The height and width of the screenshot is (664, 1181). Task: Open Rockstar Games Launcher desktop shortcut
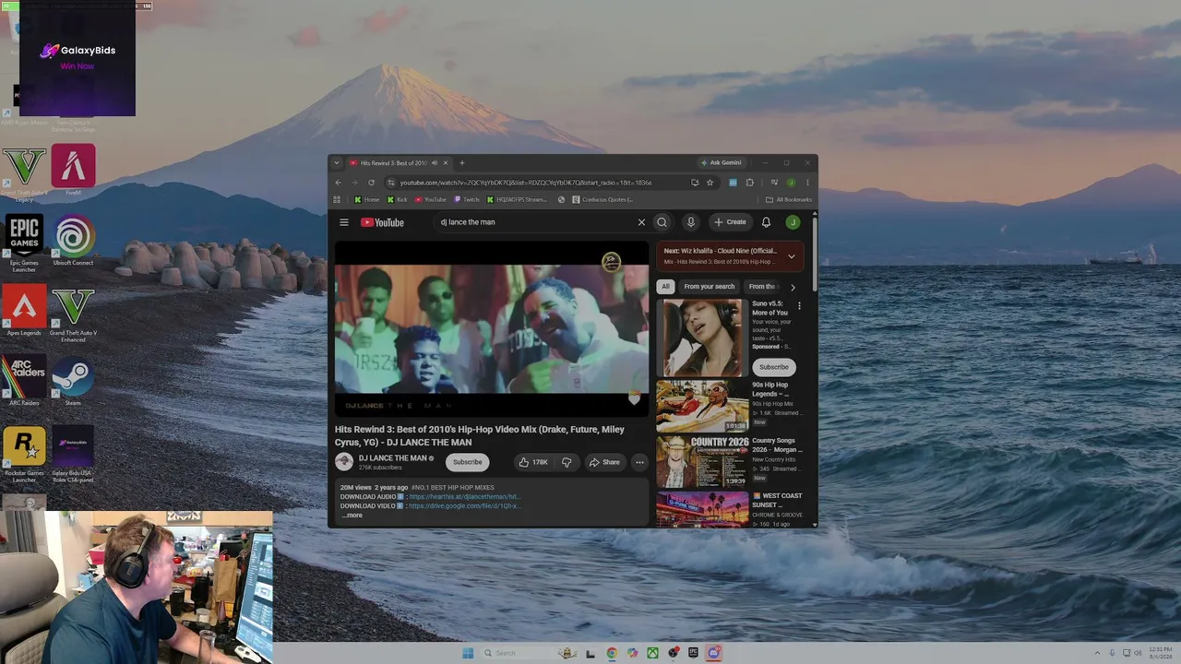pos(25,453)
